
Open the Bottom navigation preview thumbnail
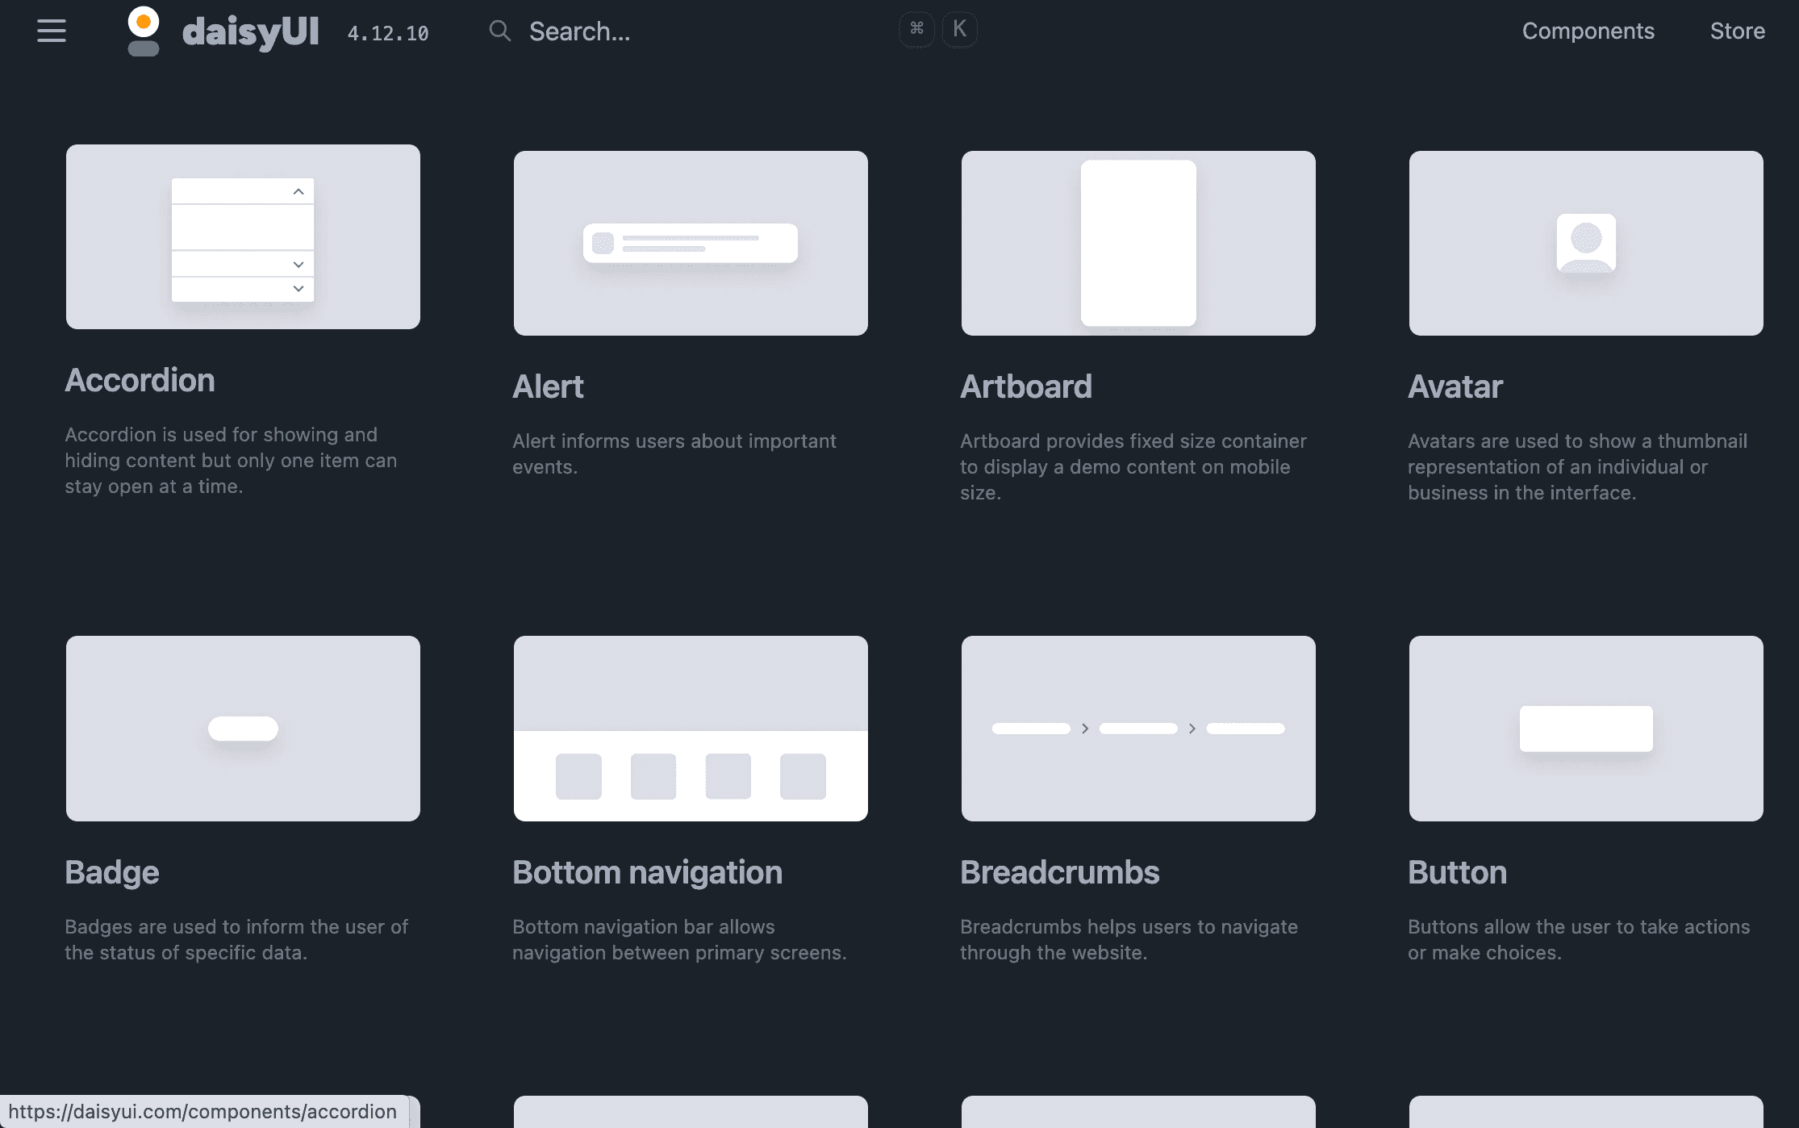point(691,729)
